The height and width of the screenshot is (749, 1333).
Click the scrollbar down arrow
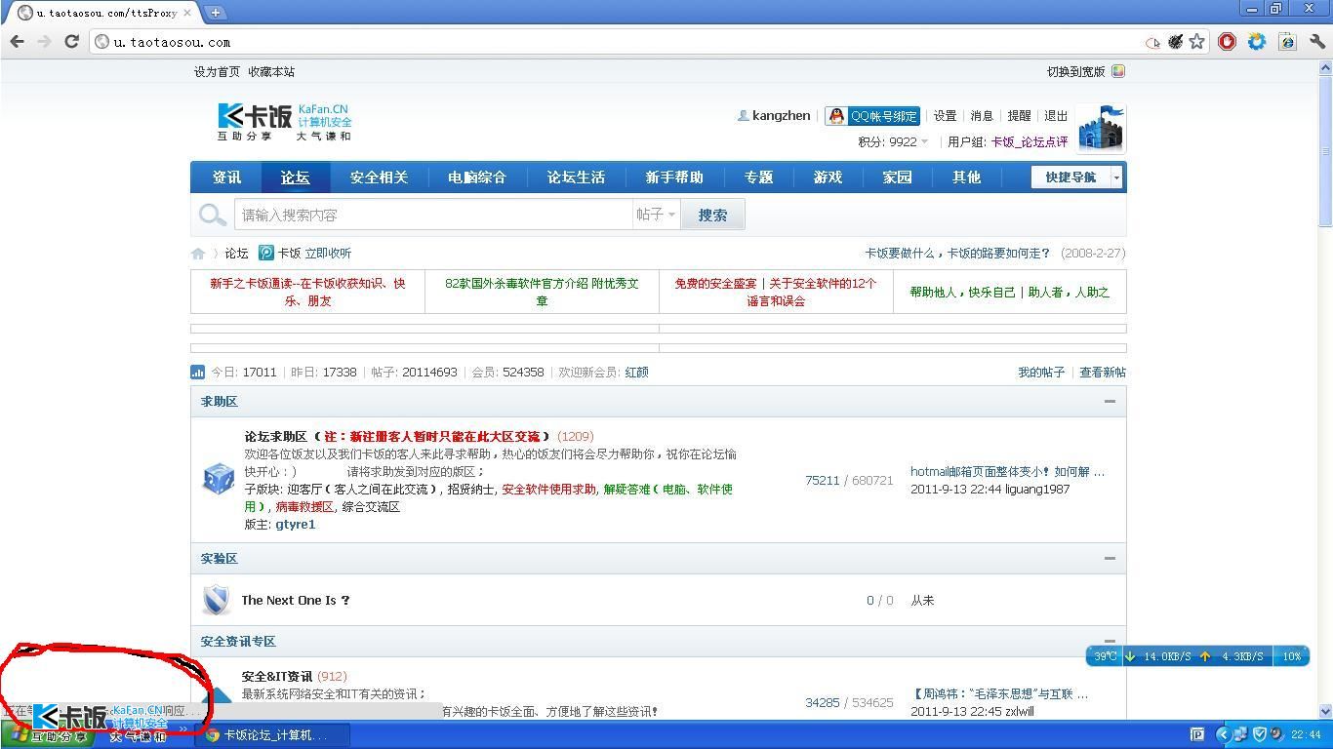tap(1325, 711)
